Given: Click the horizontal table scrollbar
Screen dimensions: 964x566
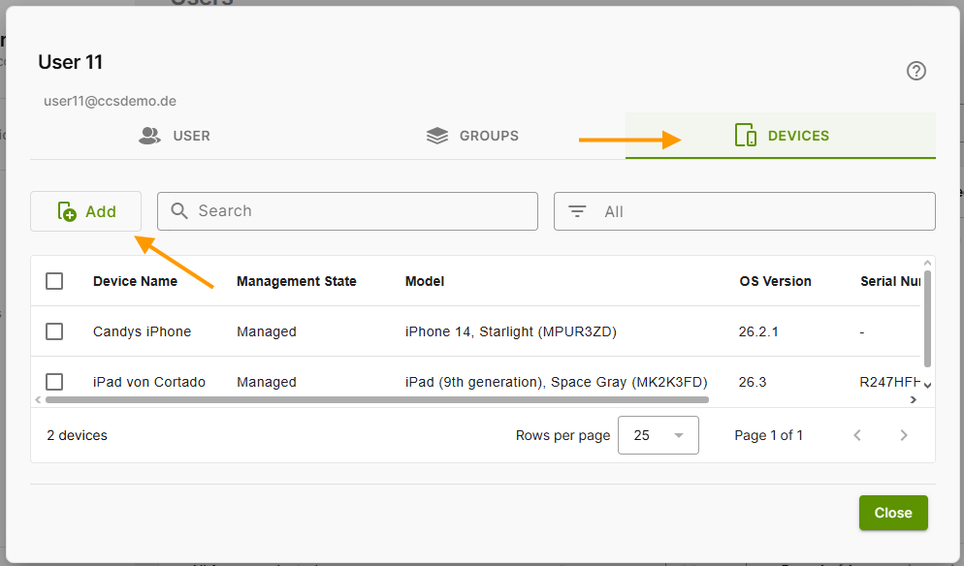Looking at the screenshot, I should pyautogui.click(x=377, y=400).
